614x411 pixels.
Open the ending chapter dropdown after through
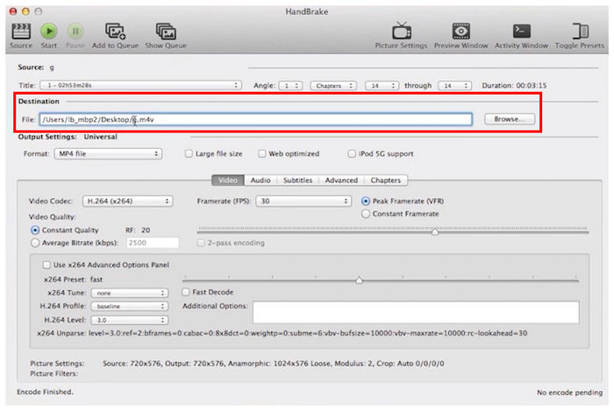point(454,86)
